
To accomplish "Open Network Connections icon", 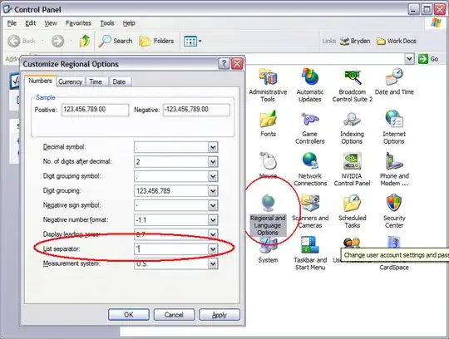I will pyautogui.click(x=310, y=160).
